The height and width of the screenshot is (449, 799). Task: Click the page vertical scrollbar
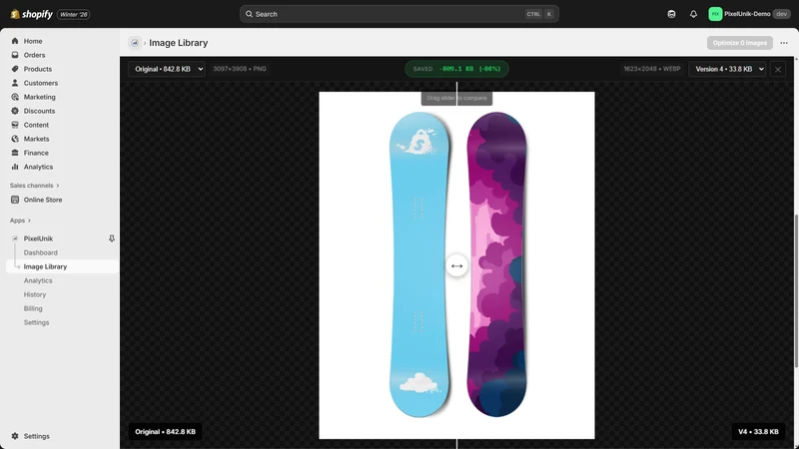coord(795,290)
